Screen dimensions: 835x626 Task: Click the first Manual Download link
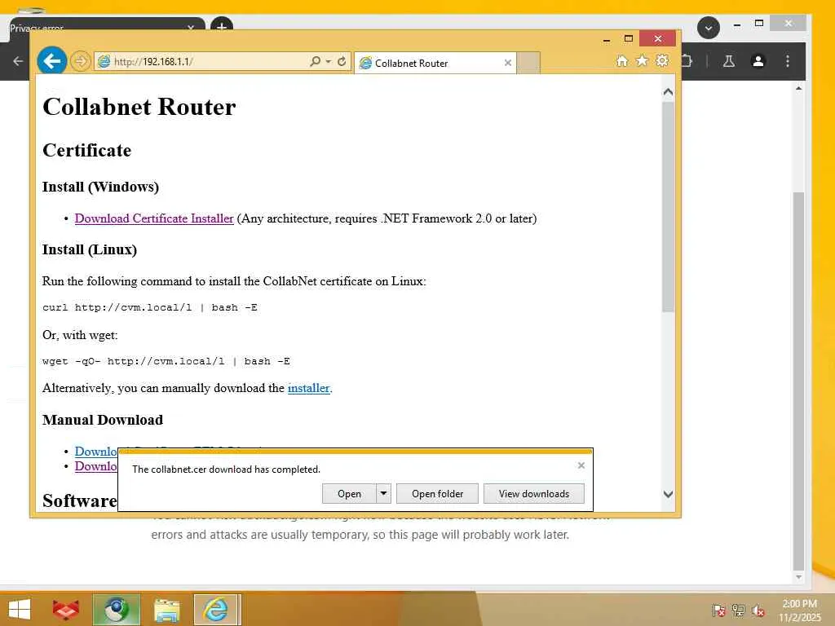96,452
